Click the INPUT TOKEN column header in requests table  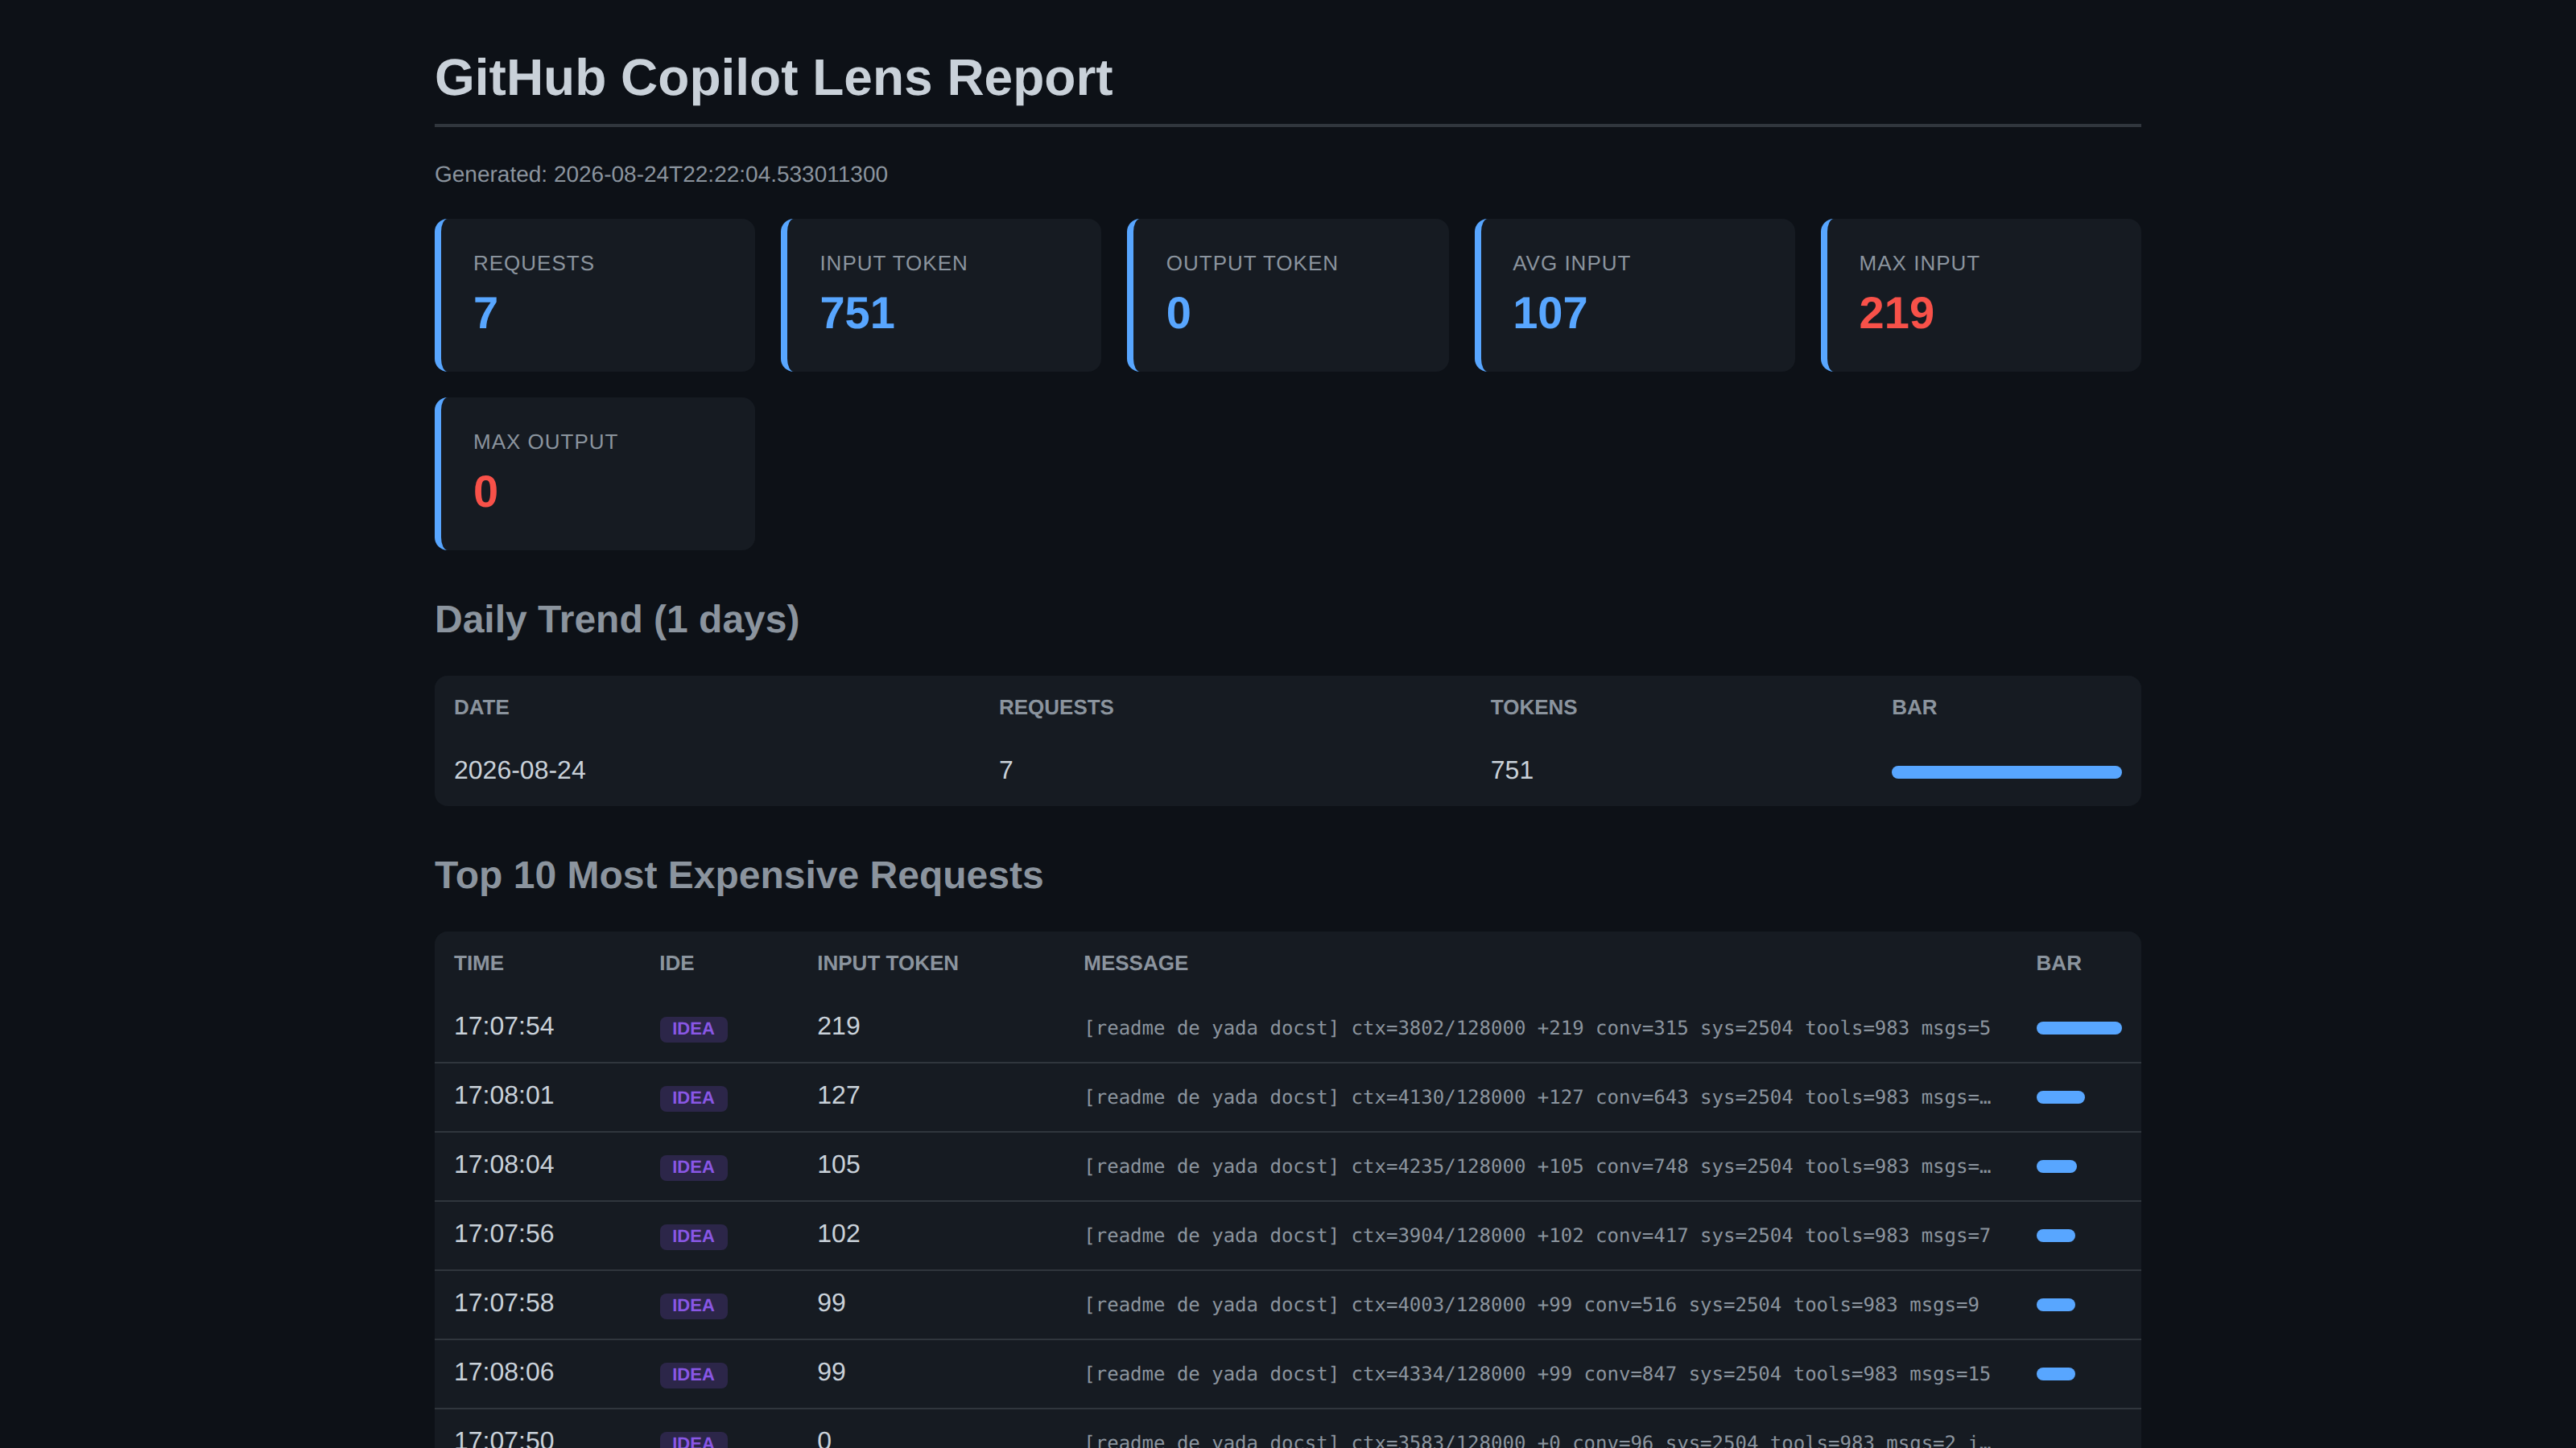coord(887,964)
